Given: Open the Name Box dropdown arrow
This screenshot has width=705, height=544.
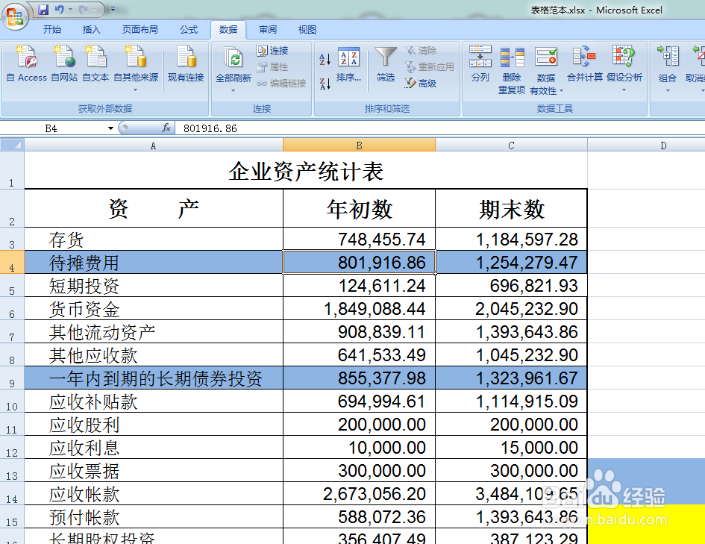Looking at the screenshot, I should pos(110,128).
